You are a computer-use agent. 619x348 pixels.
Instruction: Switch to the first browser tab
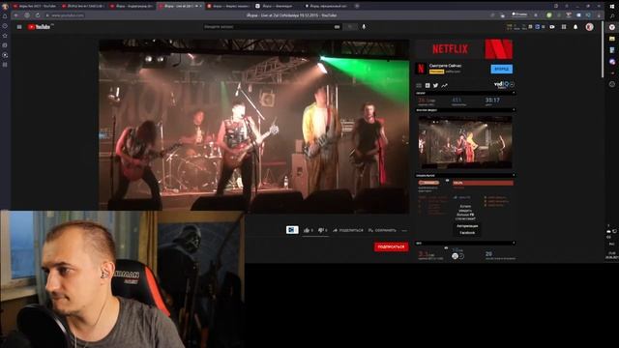coord(35,6)
